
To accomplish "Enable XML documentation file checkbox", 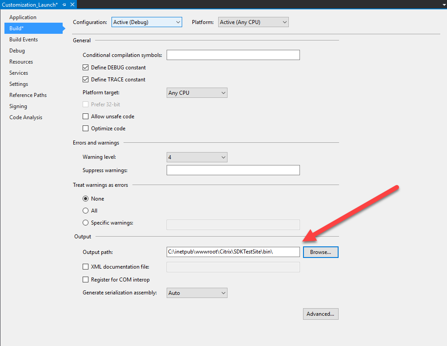I will pos(86,267).
